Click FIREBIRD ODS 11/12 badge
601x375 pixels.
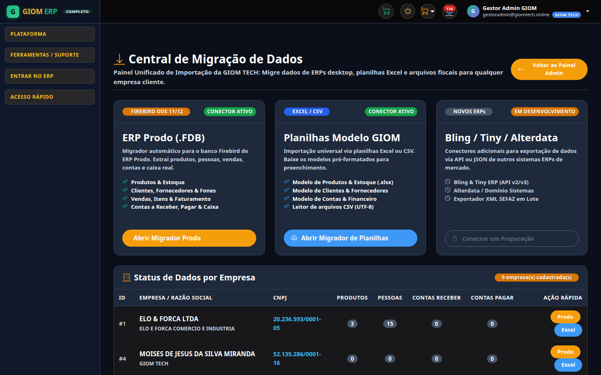point(157,112)
